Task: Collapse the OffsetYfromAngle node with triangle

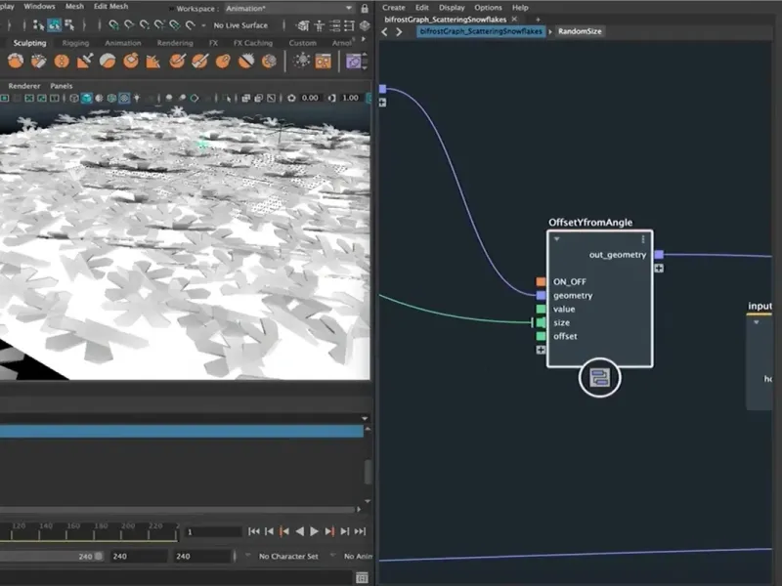Action: (556, 238)
